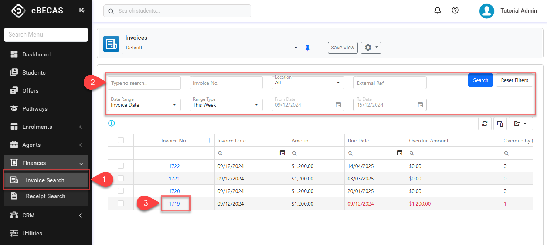Click the refresh grid icon
The height and width of the screenshot is (245, 547).
pyautogui.click(x=485, y=124)
